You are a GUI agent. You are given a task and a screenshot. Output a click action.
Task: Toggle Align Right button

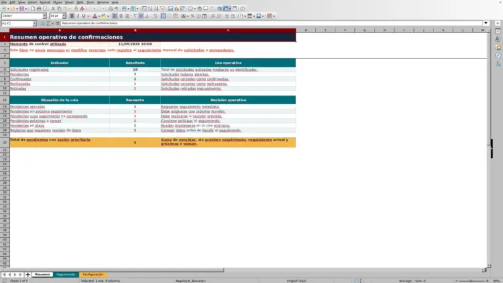point(127,16)
